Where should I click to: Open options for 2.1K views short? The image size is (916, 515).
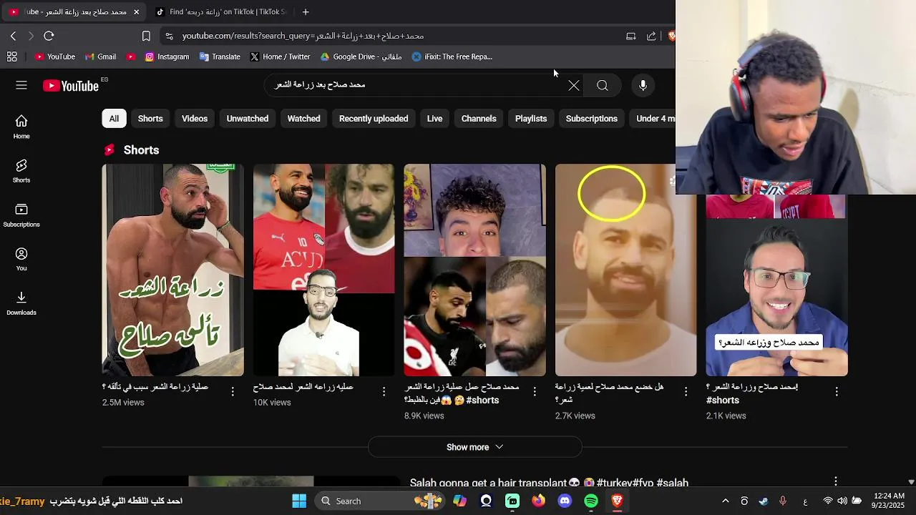coord(837,391)
